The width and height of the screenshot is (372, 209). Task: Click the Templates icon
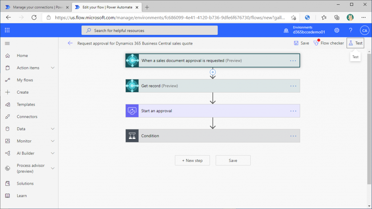point(8,104)
